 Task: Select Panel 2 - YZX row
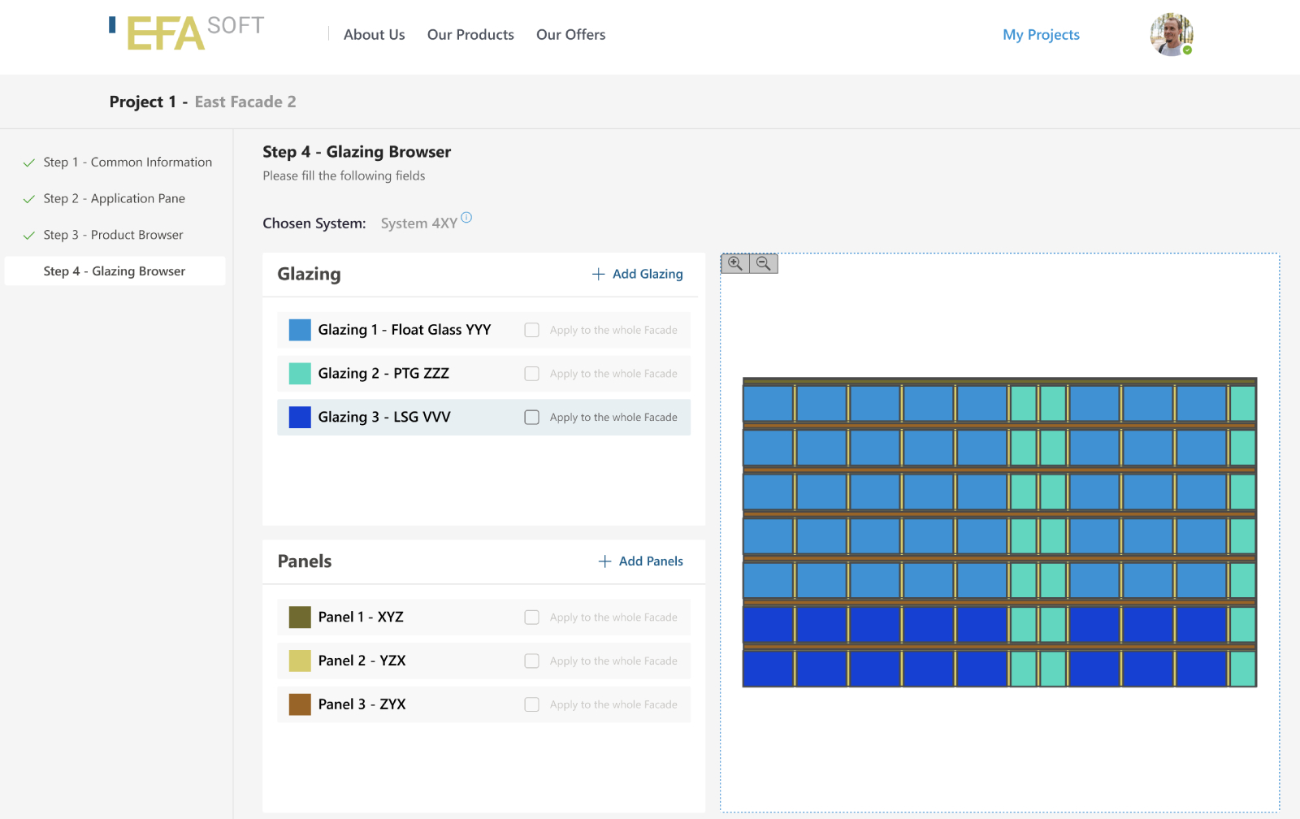pyautogui.click(x=483, y=661)
